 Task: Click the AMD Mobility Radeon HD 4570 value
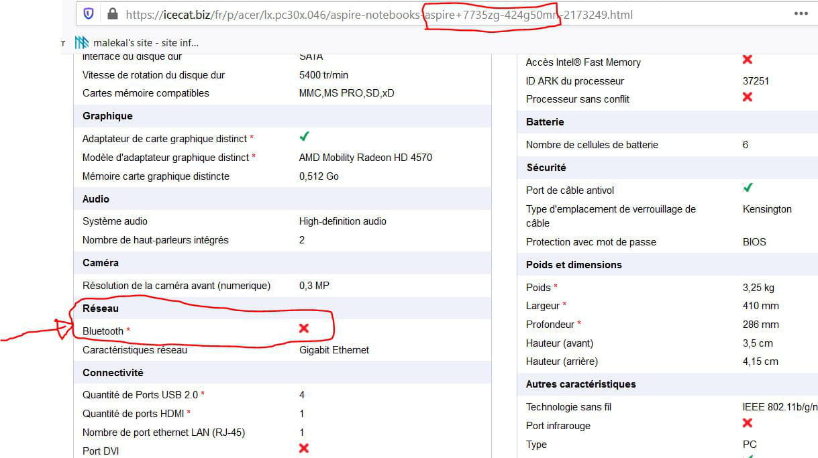(366, 158)
